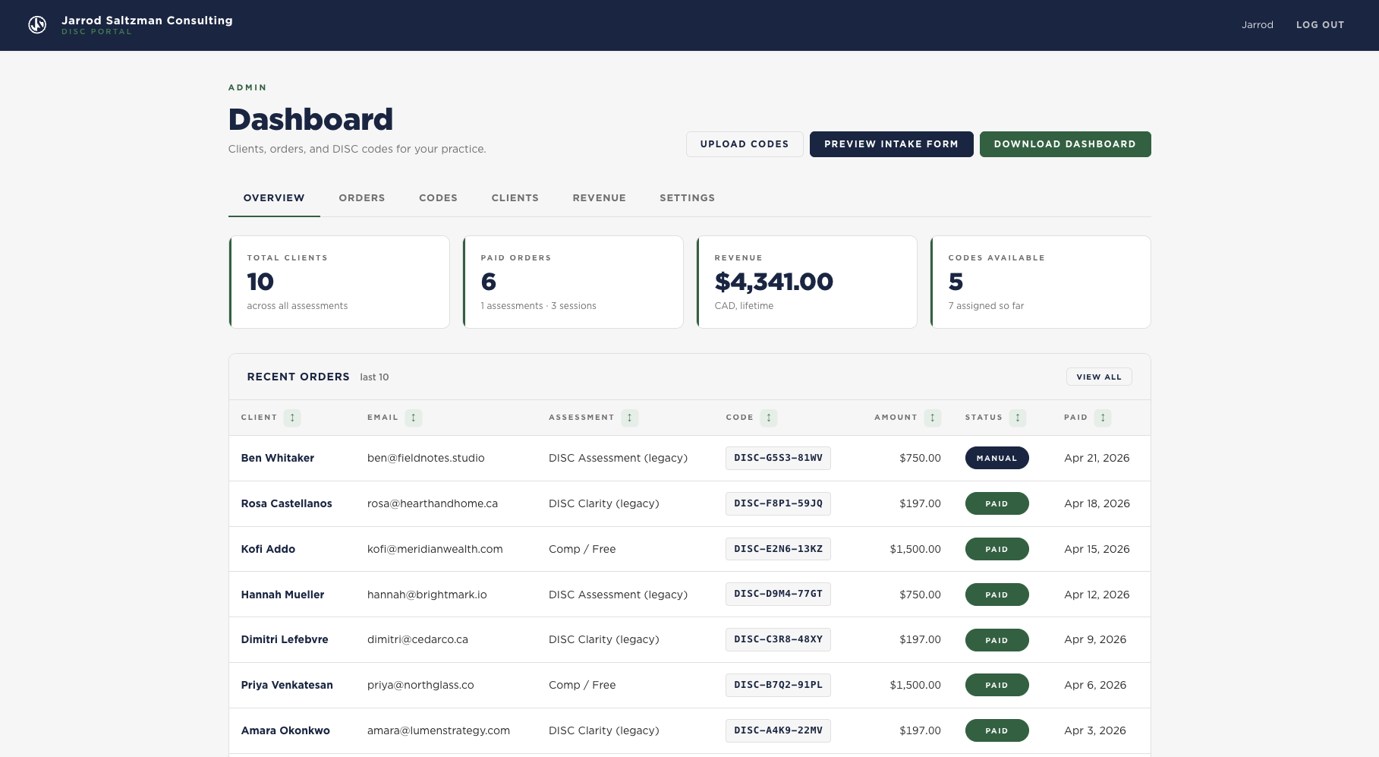Open the Revenue tab
Image resolution: width=1379 pixels, height=757 pixels.
tap(600, 198)
